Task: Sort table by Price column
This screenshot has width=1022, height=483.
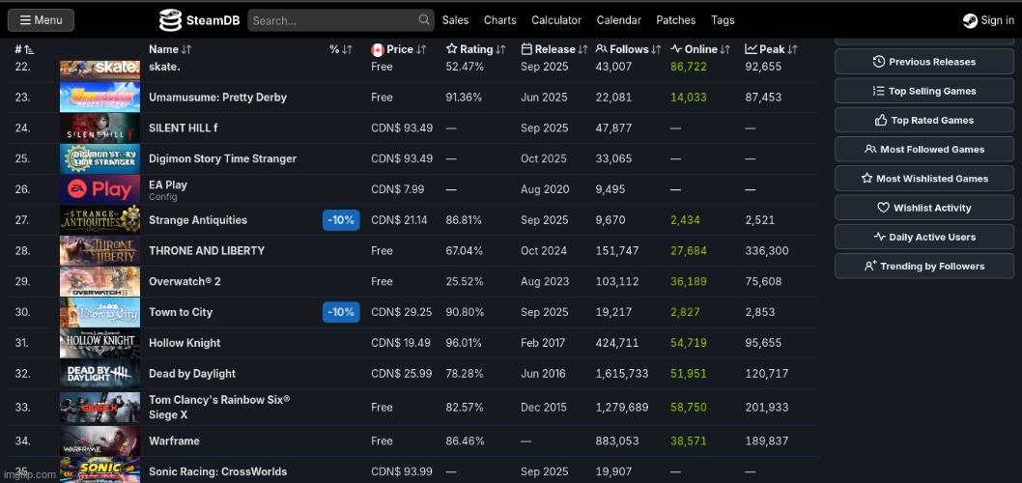Action: coord(399,49)
